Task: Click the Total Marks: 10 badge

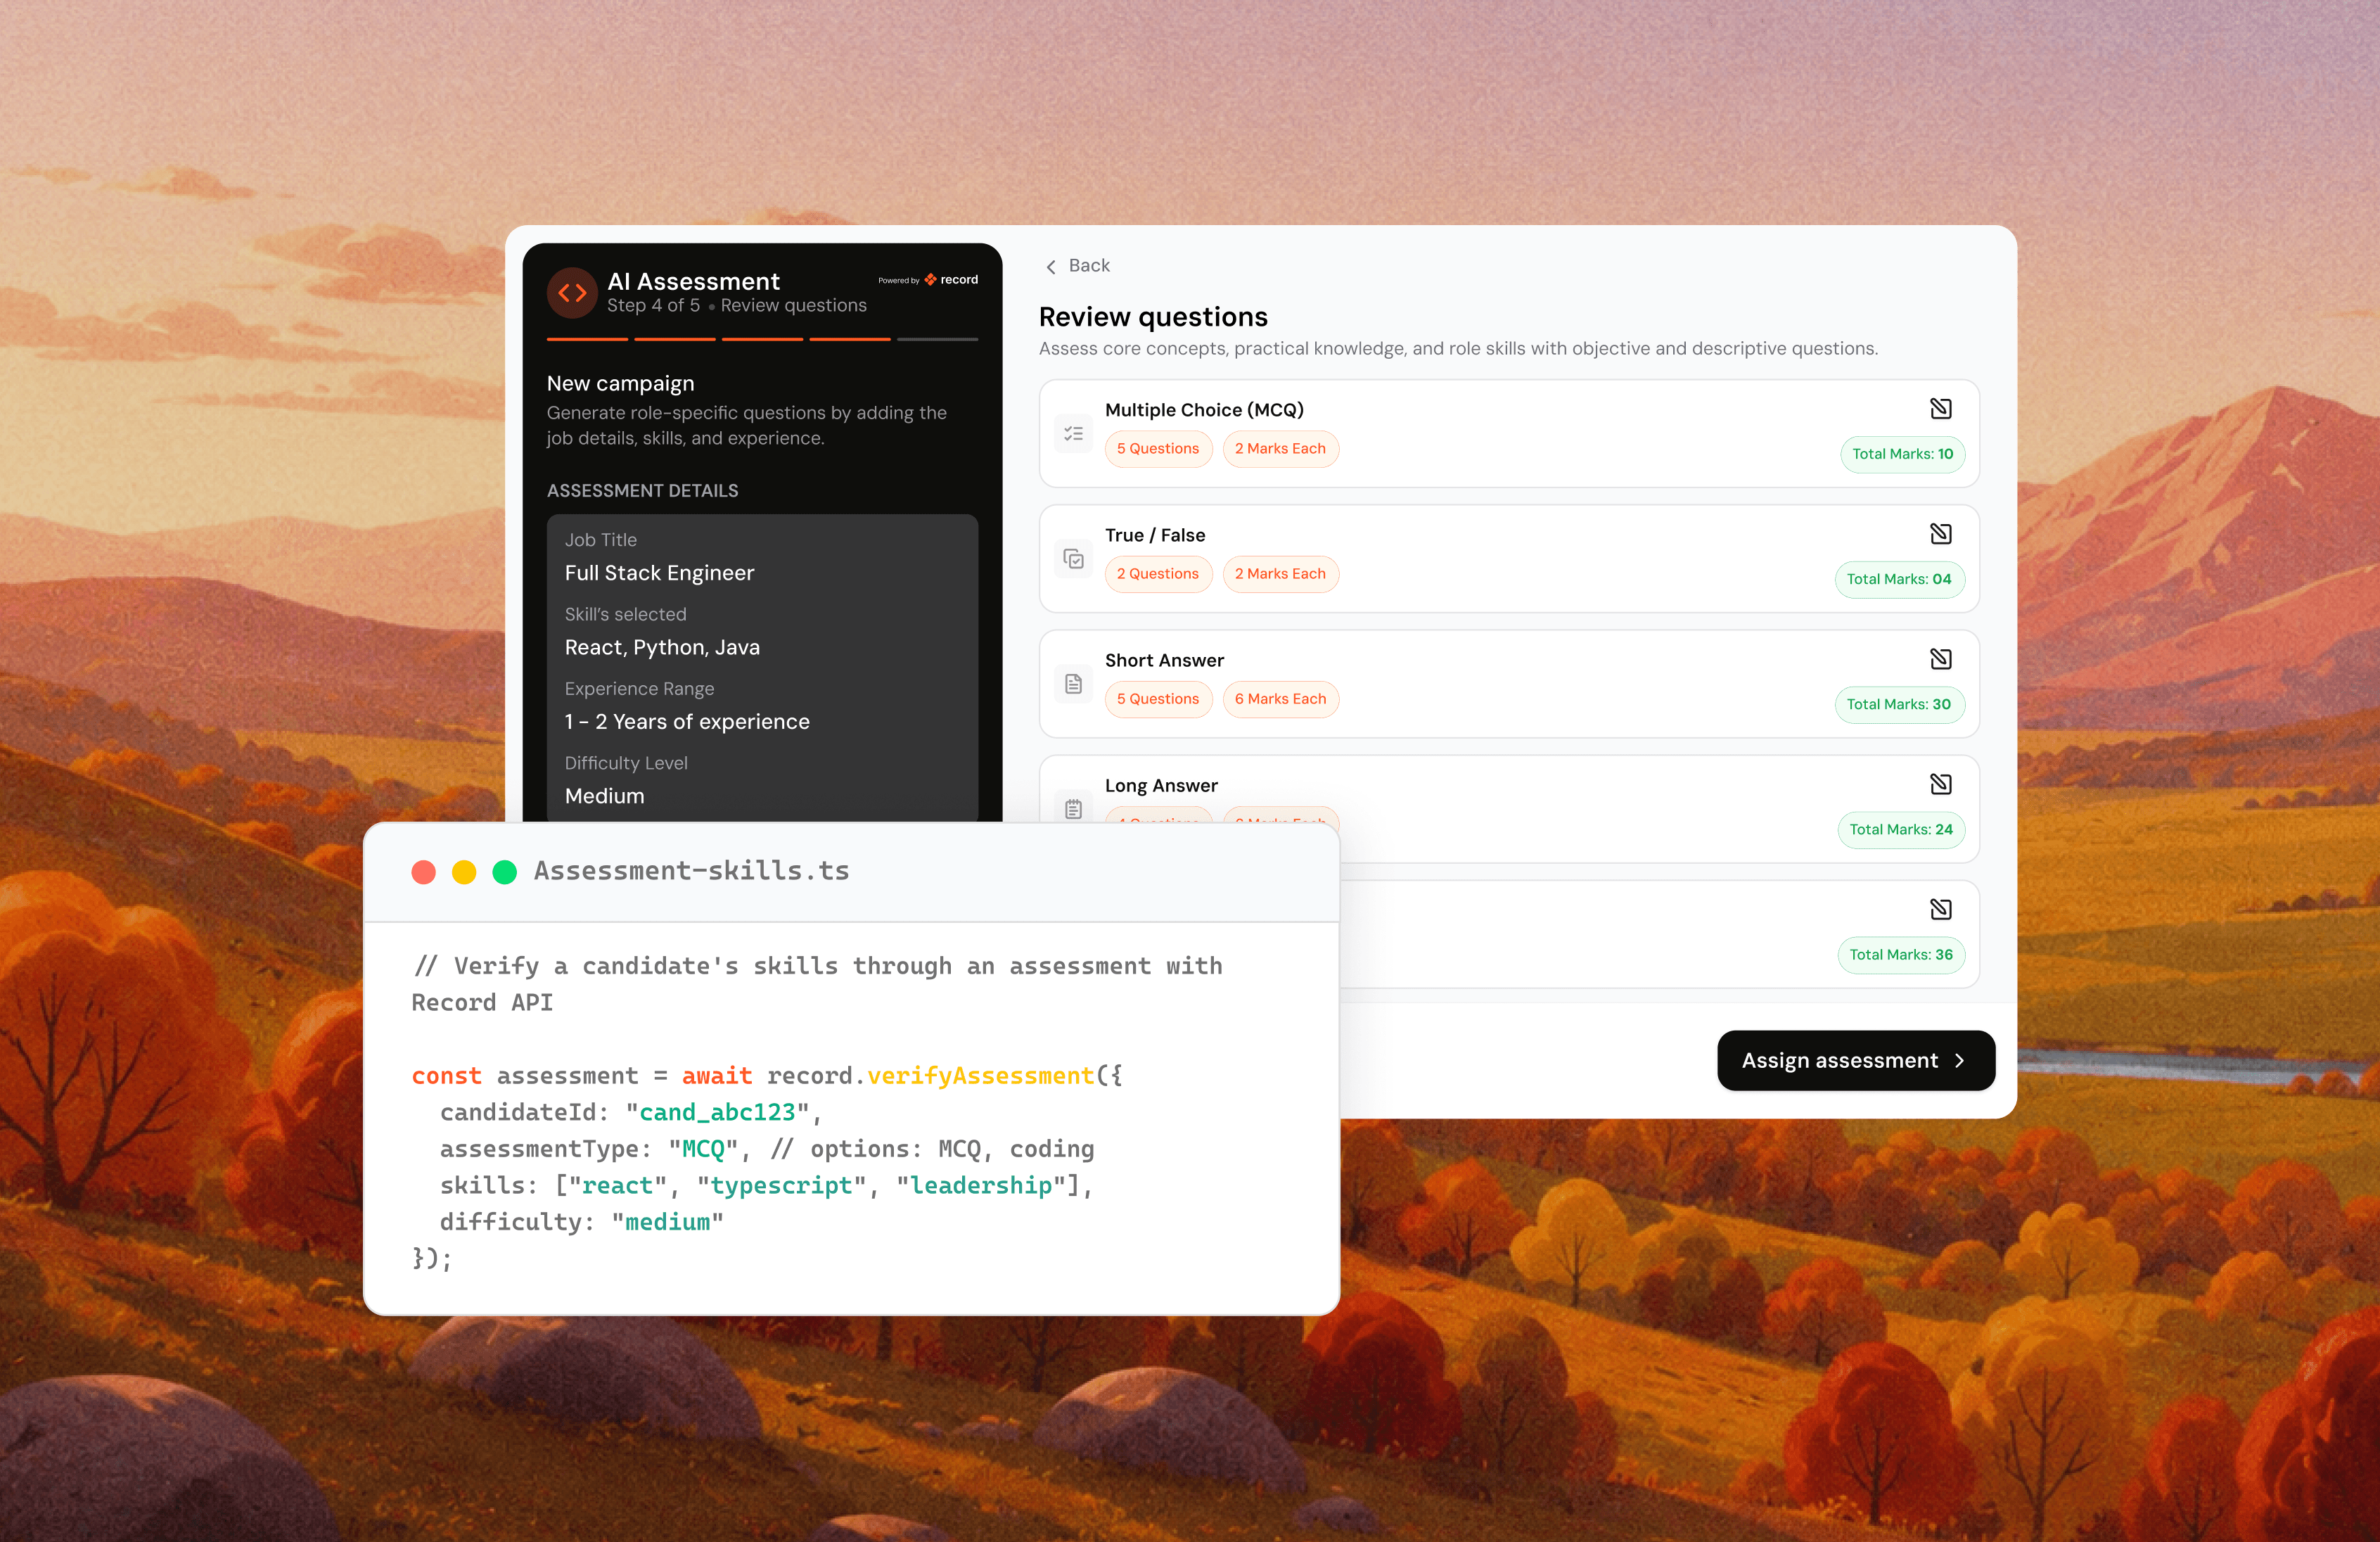Action: coord(1902,454)
